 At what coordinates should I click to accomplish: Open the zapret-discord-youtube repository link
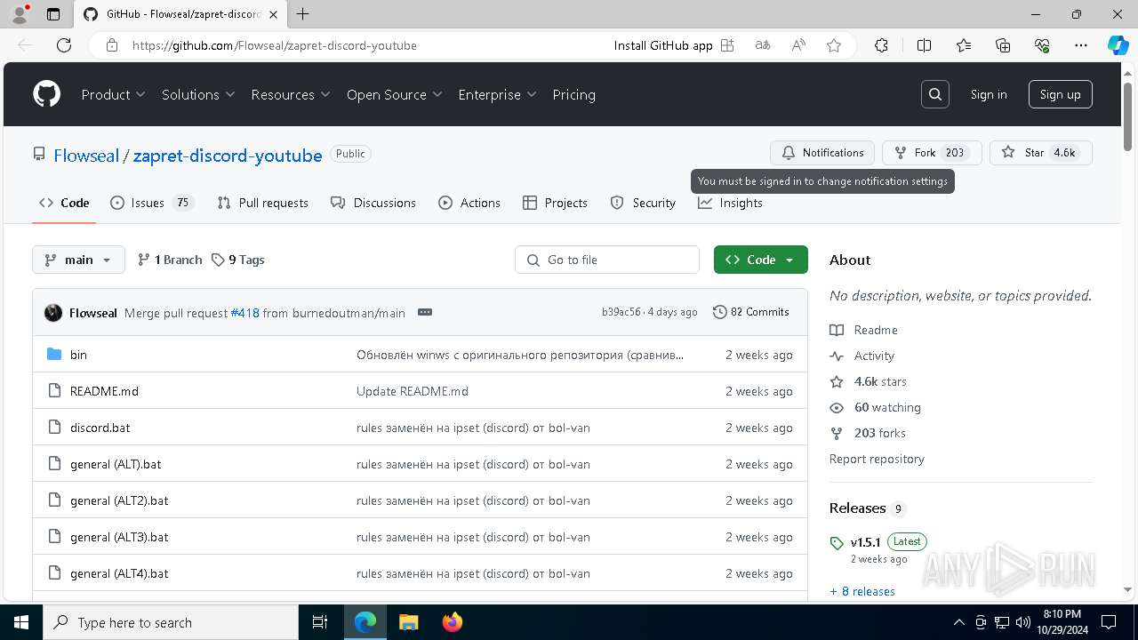click(x=228, y=156)
